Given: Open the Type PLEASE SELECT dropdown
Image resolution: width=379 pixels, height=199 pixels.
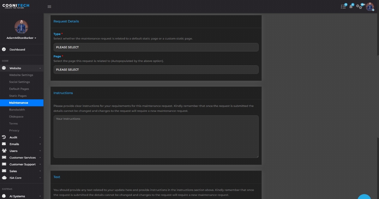Looking at the screenshot, I should (x=156, y=47).
